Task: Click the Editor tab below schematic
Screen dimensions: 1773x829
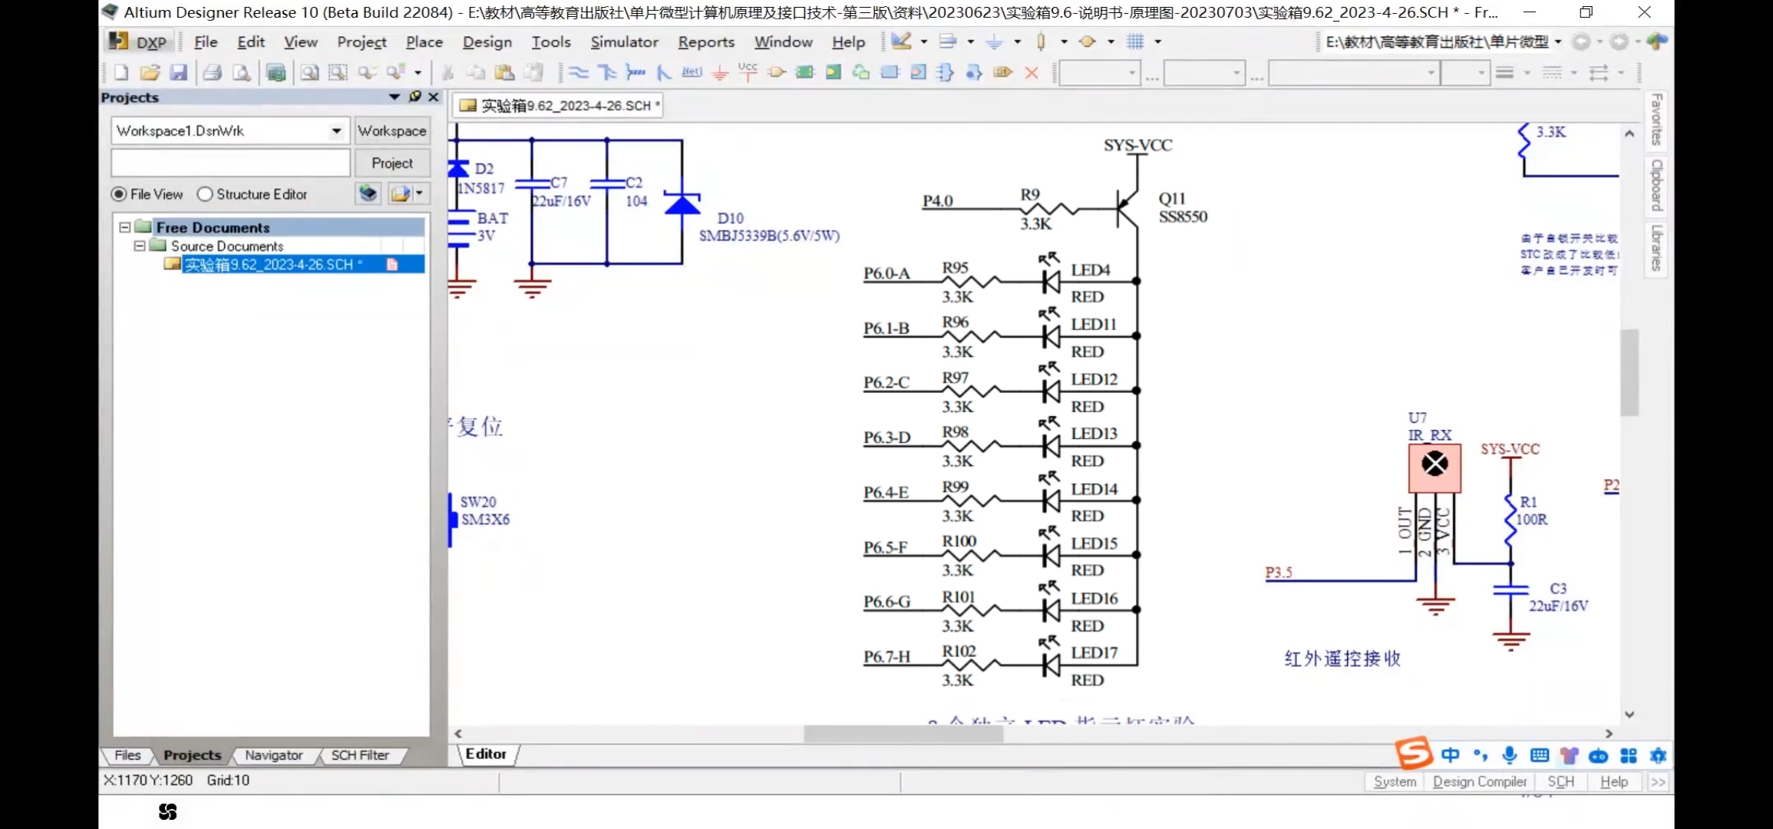Action: [x=487, y=755]
